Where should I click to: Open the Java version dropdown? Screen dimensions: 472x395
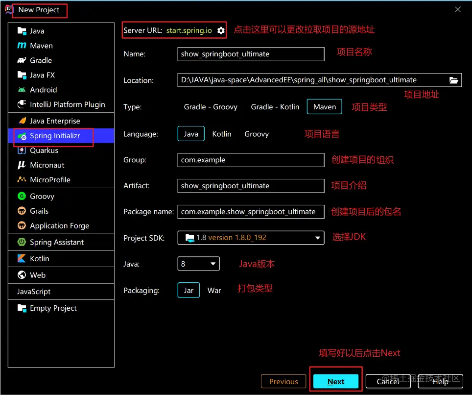pos(199,264)
